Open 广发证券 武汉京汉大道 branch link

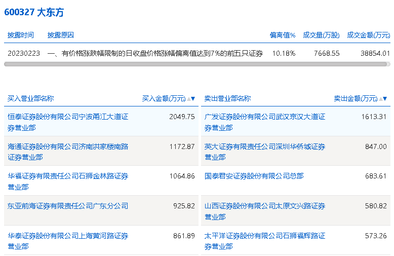pyautogui.click(x=265, y=122)
